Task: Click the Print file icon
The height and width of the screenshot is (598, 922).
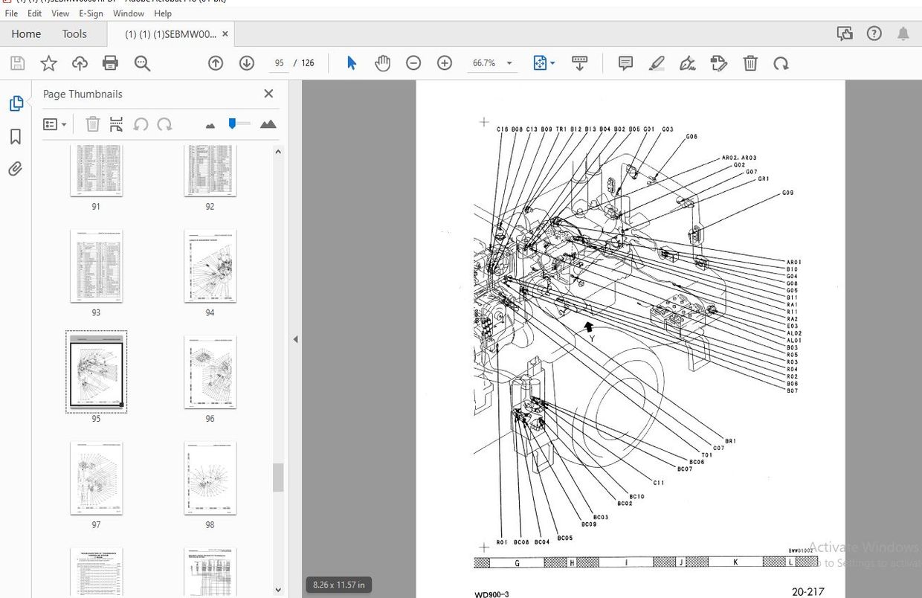Action: [110, 63]
